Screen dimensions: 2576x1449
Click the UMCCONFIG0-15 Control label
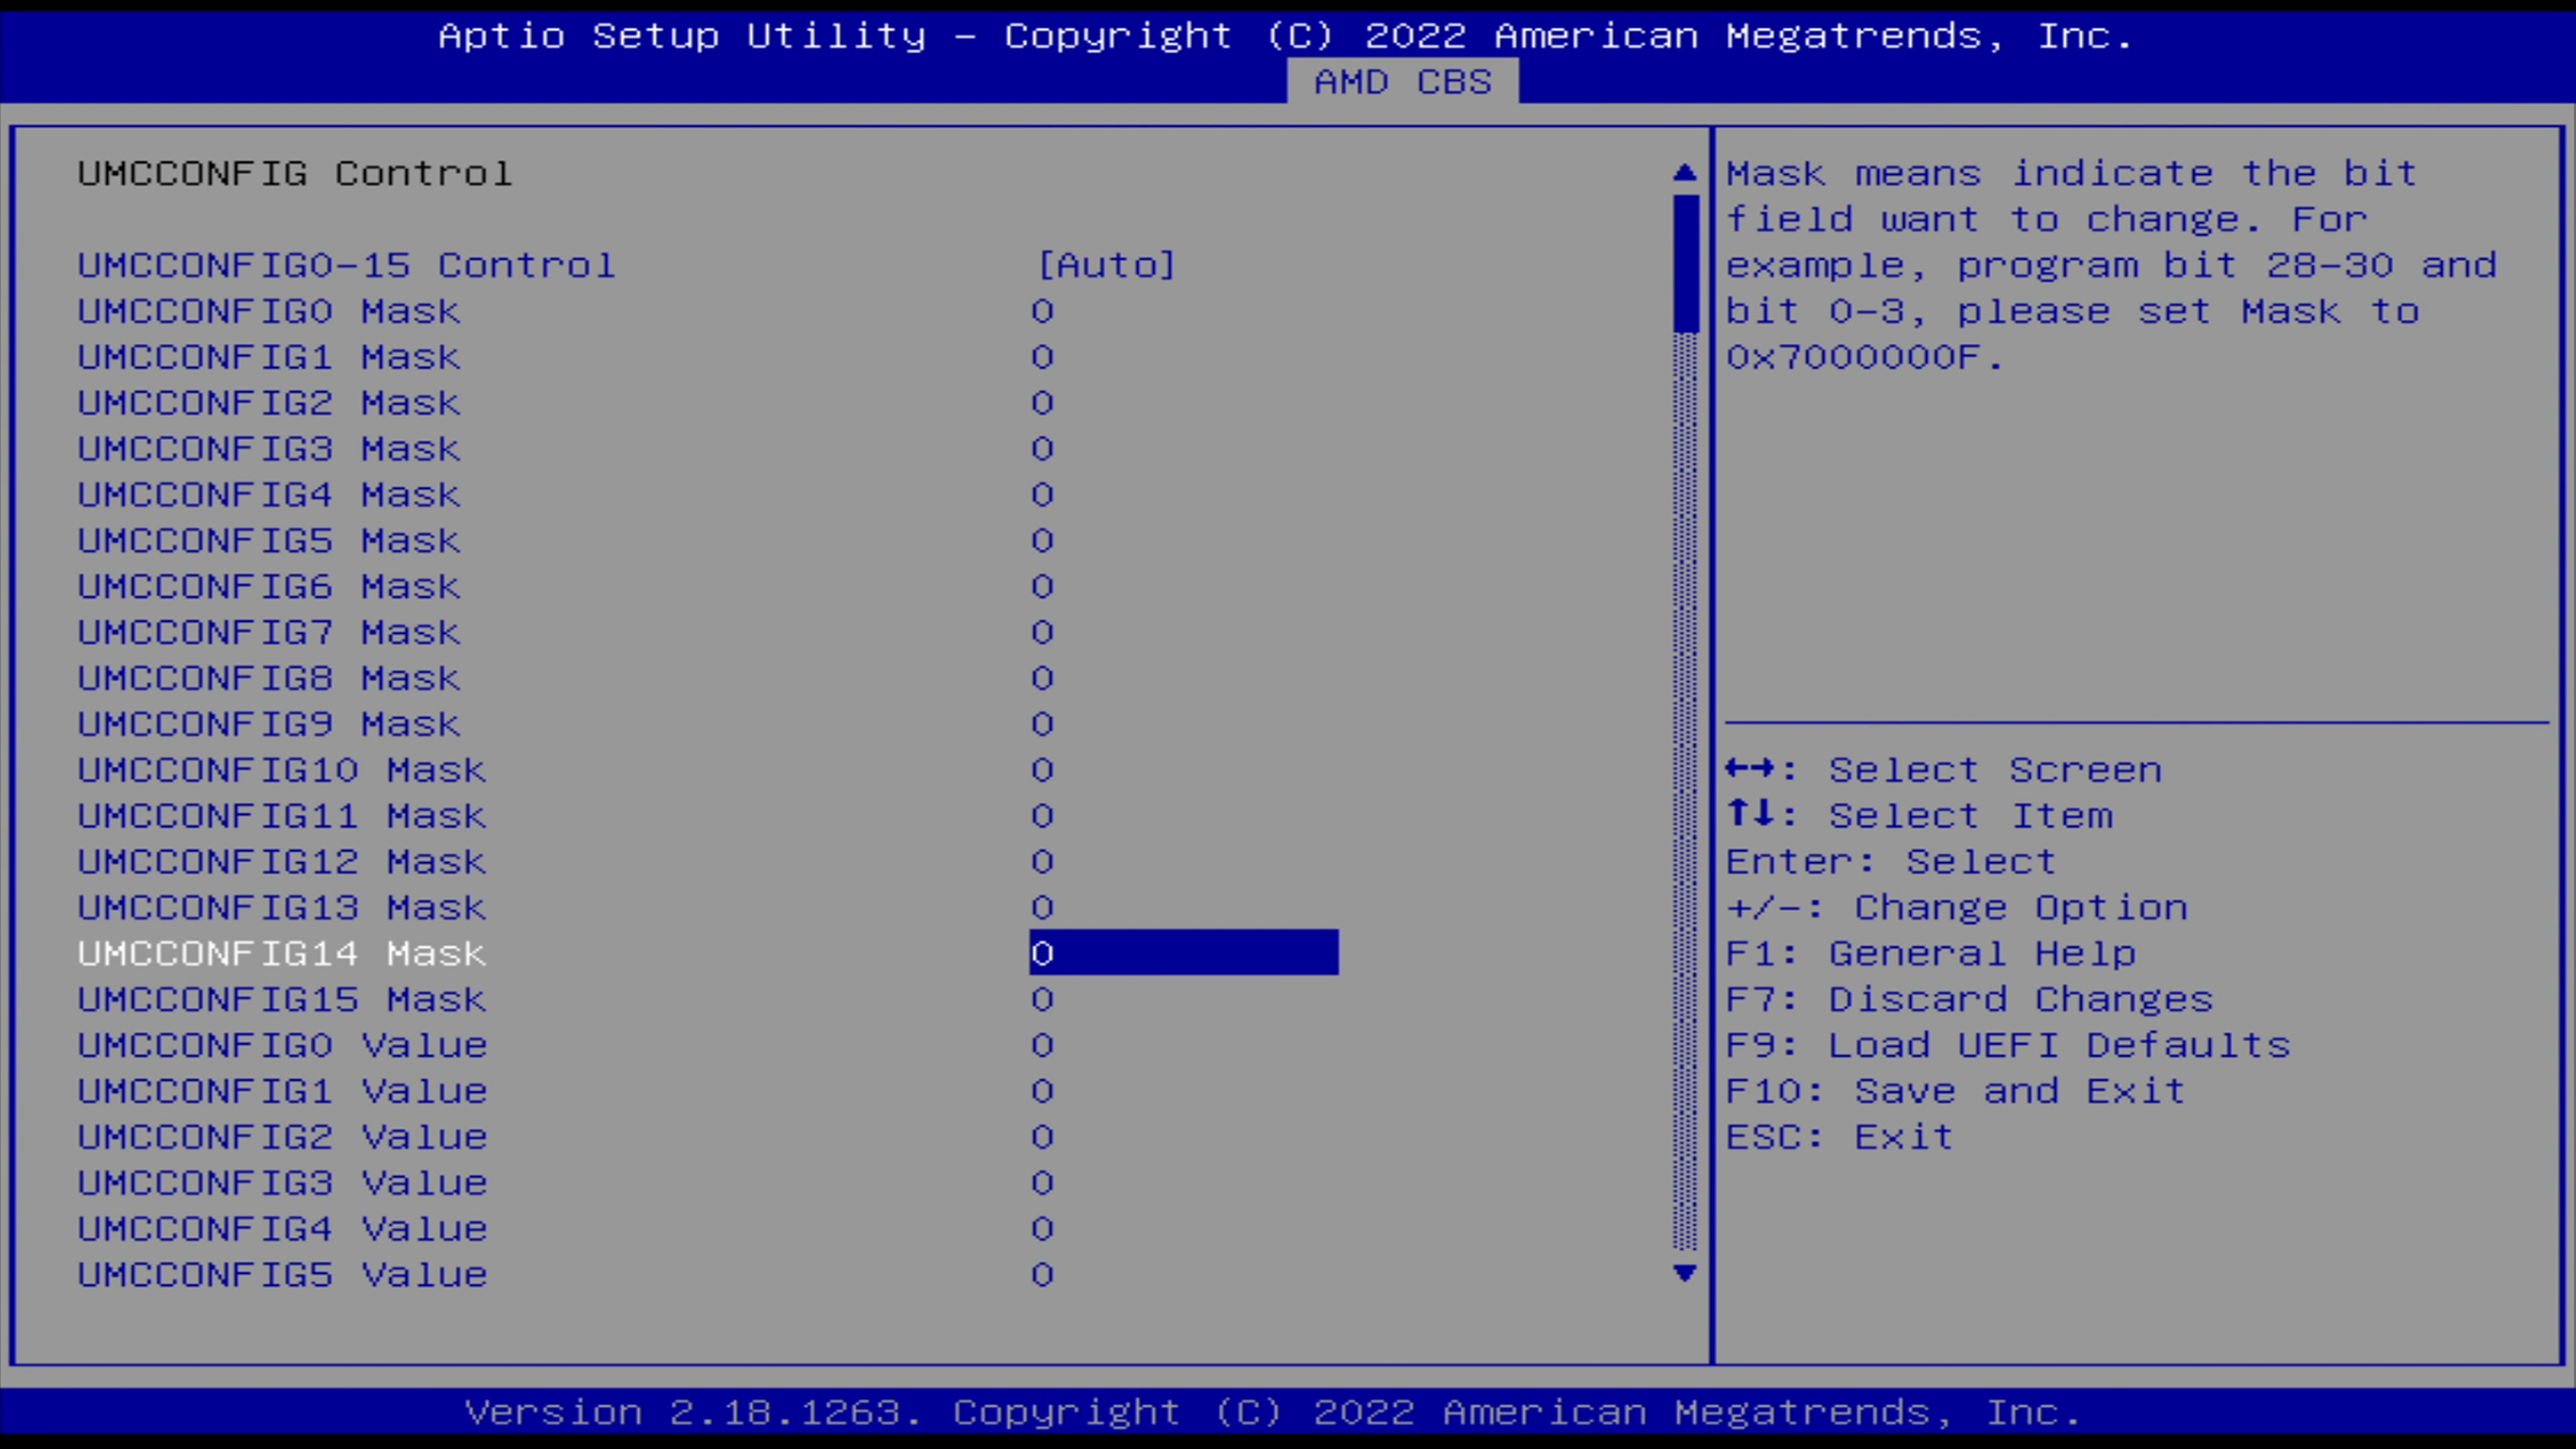point(346,265)
